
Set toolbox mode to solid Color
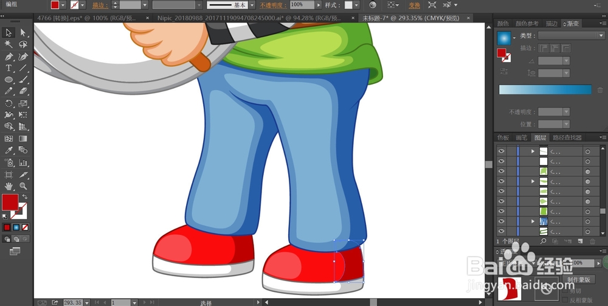point(7,228)
